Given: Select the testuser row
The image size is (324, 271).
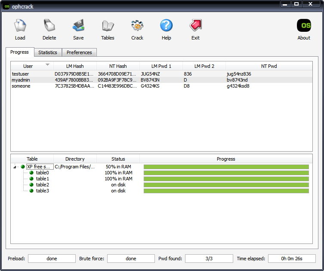Looking at the screenshot, I should [x=162, y=74].
